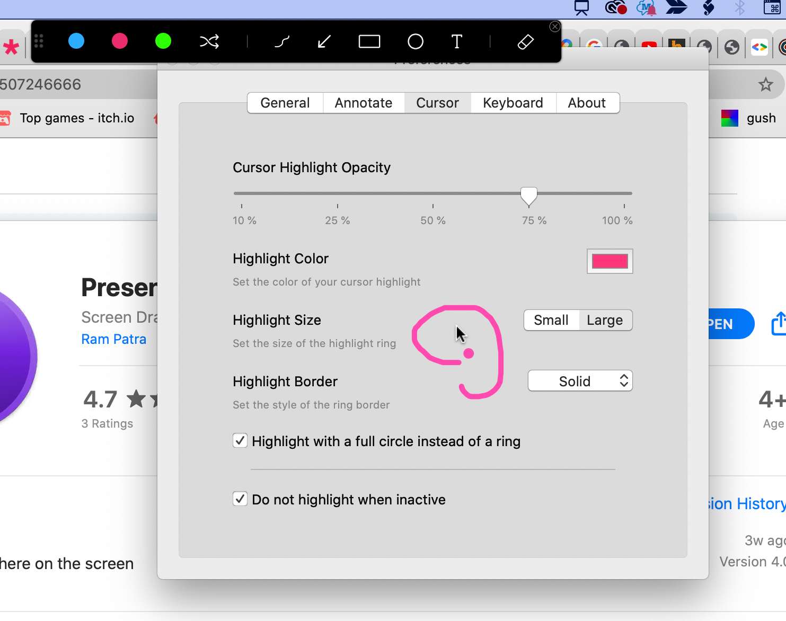Select the circle shape tool
The width and height of the screenshot is (786, 621).
416,41
